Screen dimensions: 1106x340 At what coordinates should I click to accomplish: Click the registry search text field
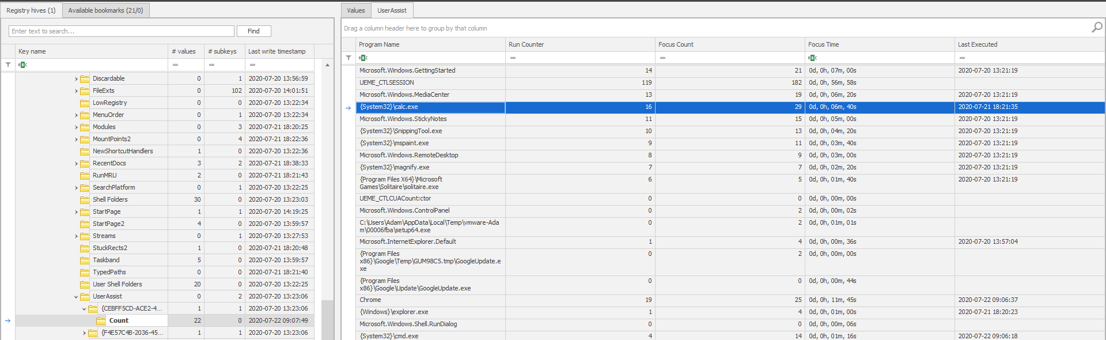click(122, 31)
